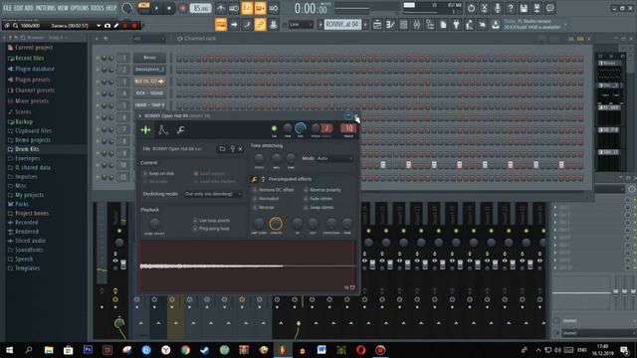Viewport: 637px width, 358px height.
Task: Click the tempo display showing 85
Action: click(x=200, y=8)
